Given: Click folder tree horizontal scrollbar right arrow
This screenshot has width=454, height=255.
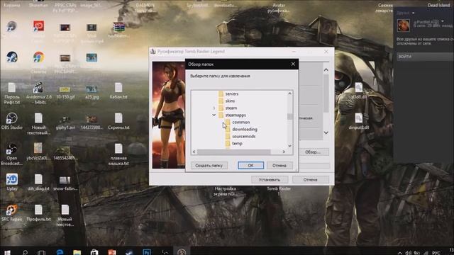Looking at the screenshot, I should [x=284, y=152].
